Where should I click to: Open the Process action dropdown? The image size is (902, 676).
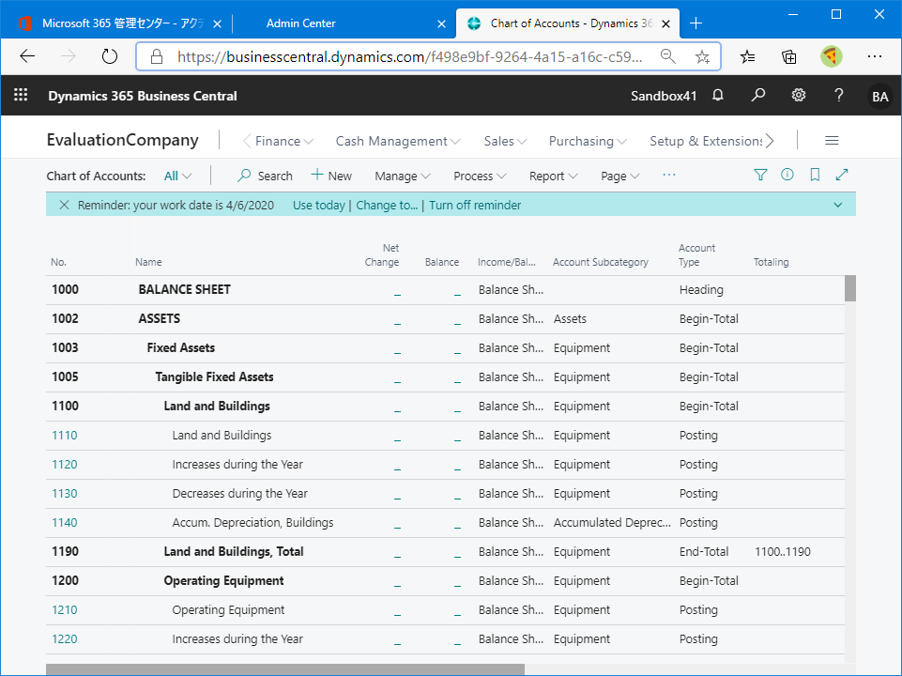click(x=480, y=177)
